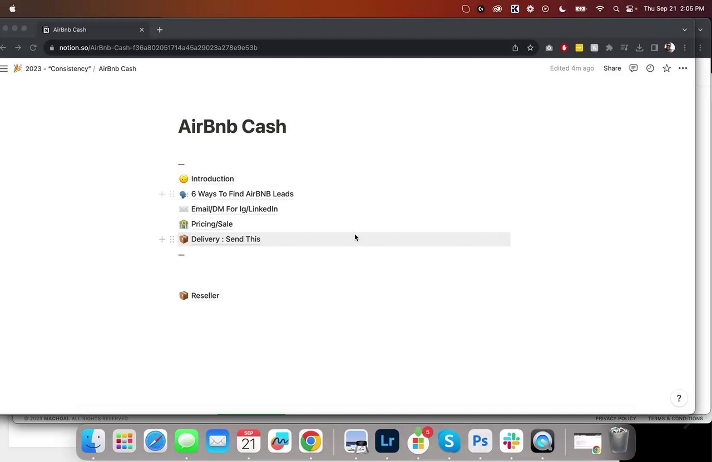Click Chrome share page icon
The width and height of the screenshot is (712, 462).
(515, 48)
